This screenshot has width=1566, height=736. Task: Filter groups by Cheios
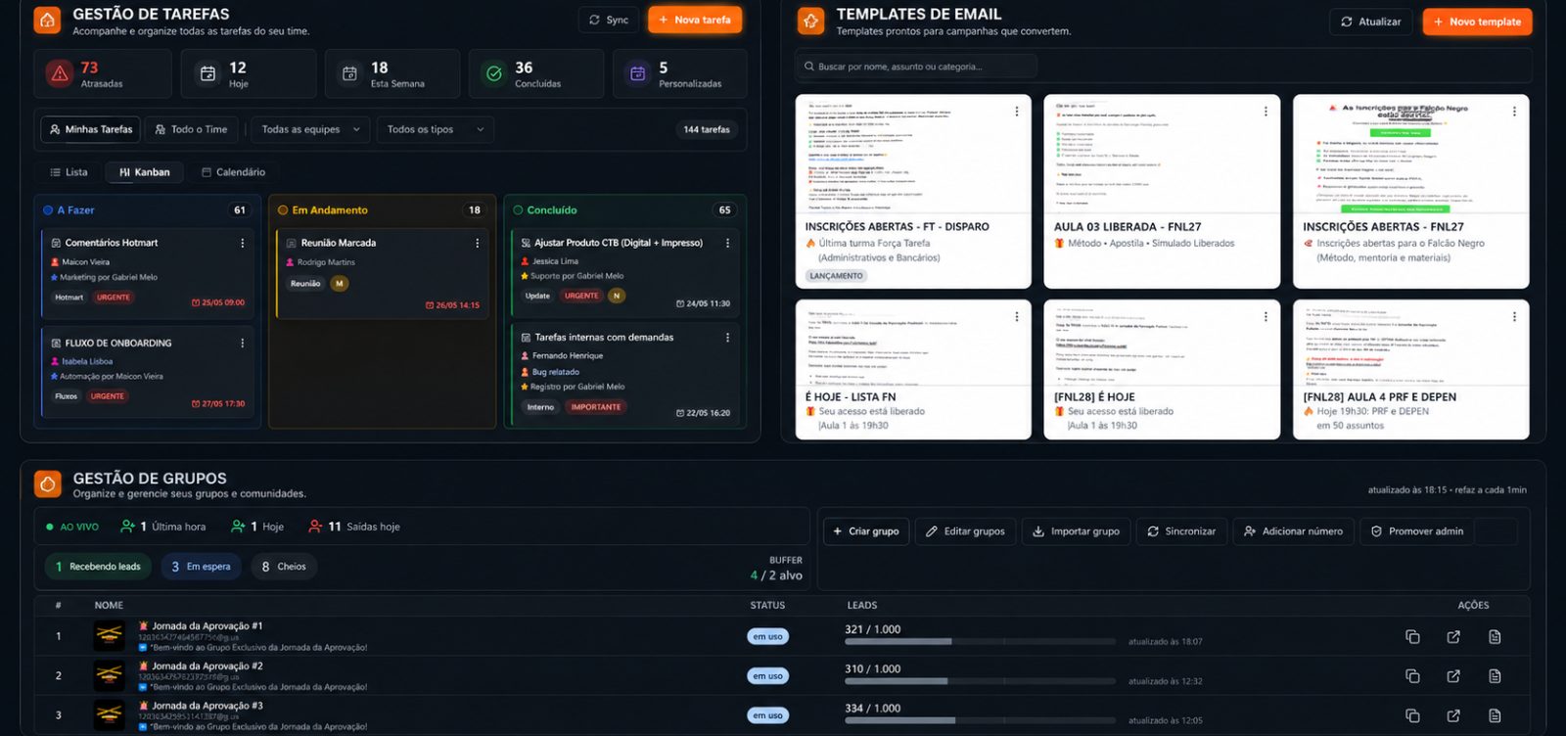click(x=284, y=567)
